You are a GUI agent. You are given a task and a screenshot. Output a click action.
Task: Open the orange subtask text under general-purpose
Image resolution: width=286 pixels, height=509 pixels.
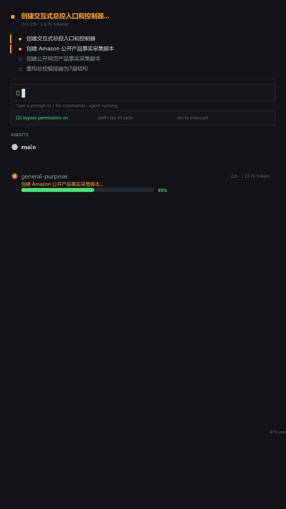(x=62, y=184)
